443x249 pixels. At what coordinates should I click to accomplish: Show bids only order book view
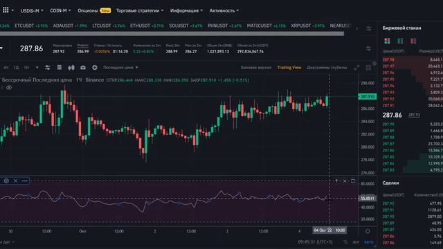[x=400, y=41]
